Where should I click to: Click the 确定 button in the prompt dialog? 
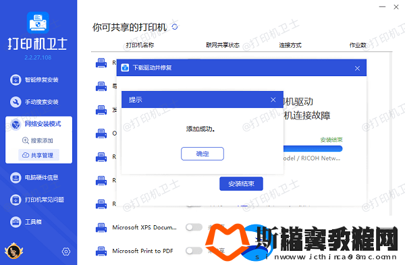click(x=202, y=154)
